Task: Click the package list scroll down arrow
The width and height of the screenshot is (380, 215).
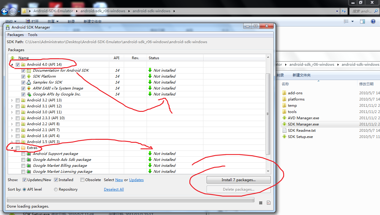Action: click(268, 172)
